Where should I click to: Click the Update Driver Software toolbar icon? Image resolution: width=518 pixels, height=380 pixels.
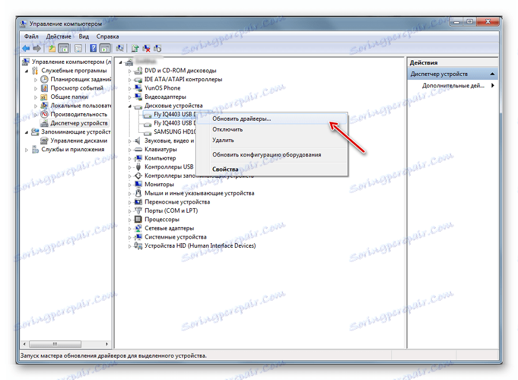[x=135, y=48]
